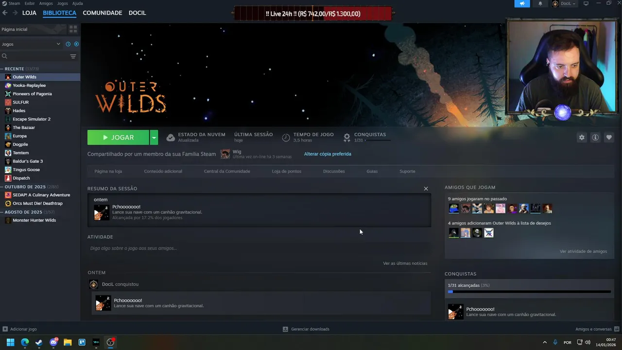The height and width of the screenshot is (350, 622).
Task: Collapse the AGOSTO DE 2025 group
Action: pos(27,212)
